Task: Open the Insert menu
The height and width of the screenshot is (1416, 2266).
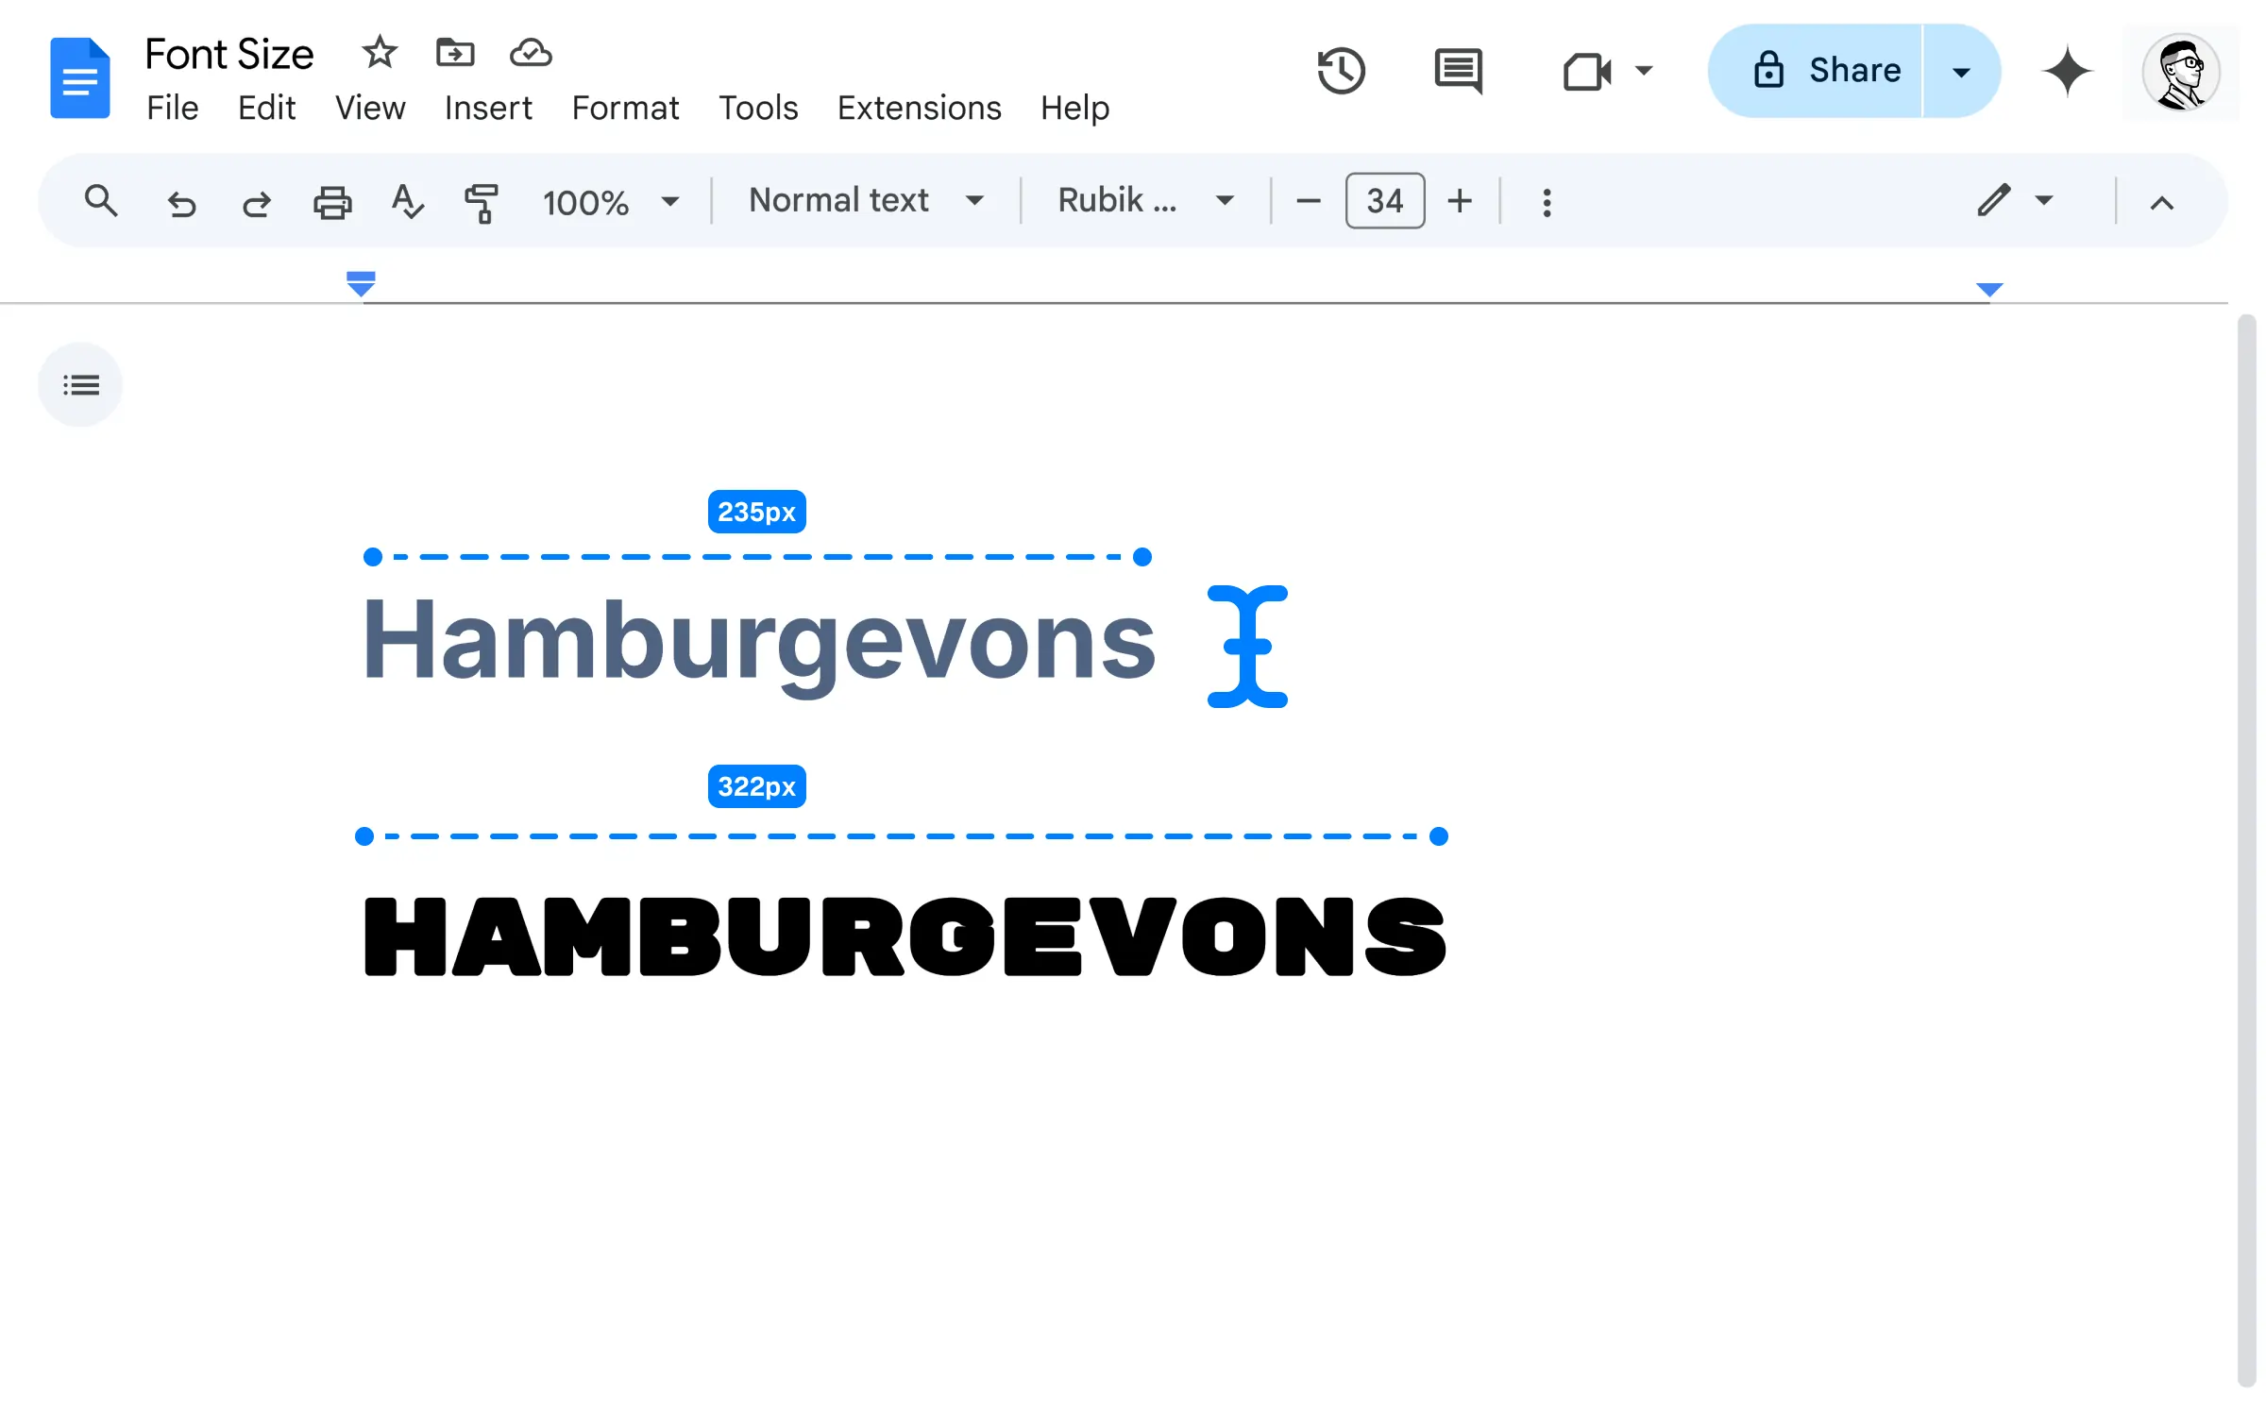Action: point(488,108)
